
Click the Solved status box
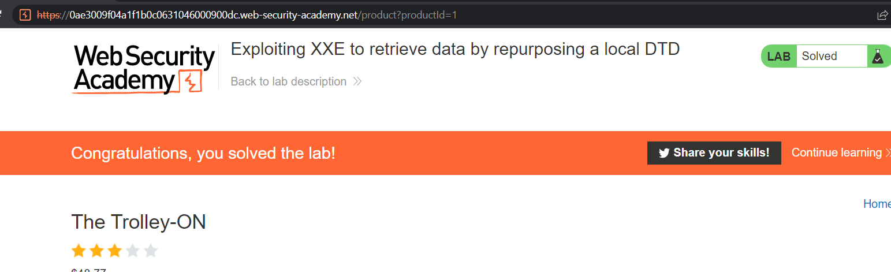[832, 56]
